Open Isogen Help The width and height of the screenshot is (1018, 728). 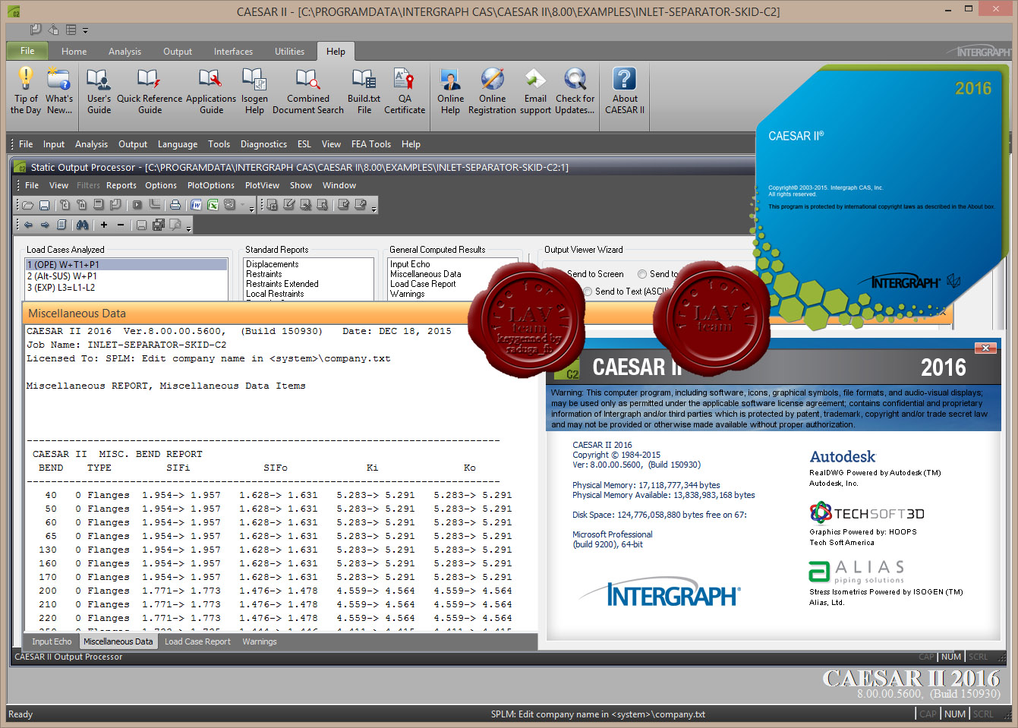pyautogui.click(x=254, y=90)
